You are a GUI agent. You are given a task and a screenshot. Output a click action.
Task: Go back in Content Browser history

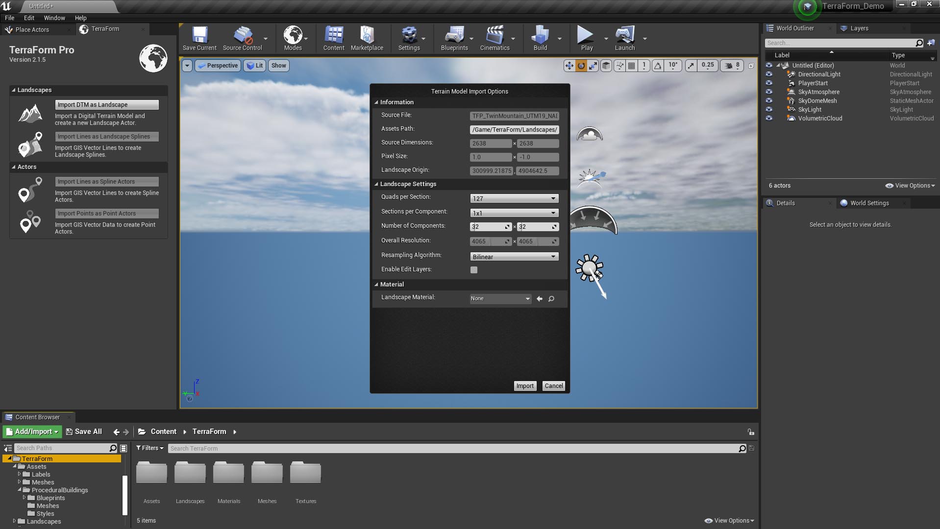tap(116, 432)
